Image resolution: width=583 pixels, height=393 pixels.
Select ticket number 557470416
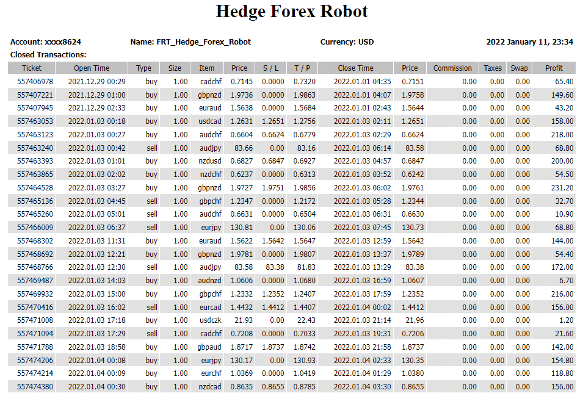click(35, 308)
